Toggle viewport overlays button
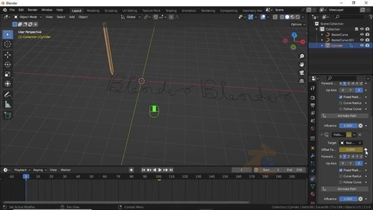Screen dimensions: 373x210 [263, 17]
